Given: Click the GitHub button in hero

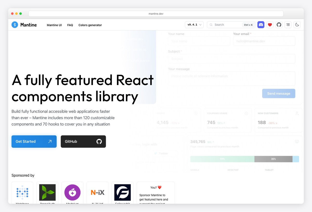Looking at the screenshot, I should coord(83,142).
